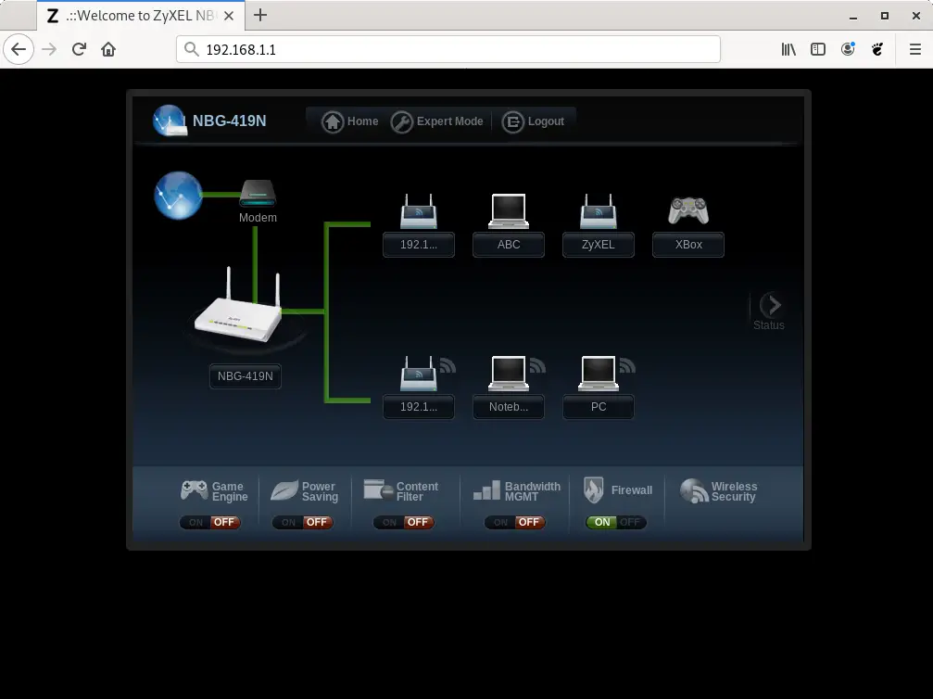Click the Firewall text label
The width and height of the screenshot is (933, 699).
click(632, 490)
